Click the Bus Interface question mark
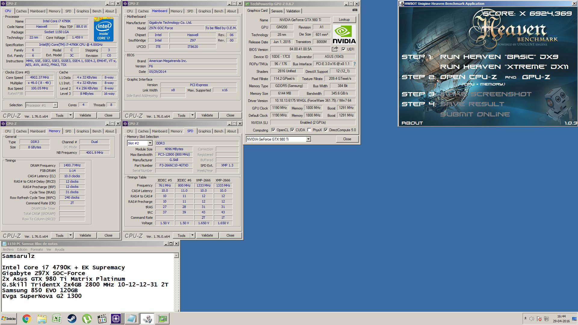The height and width of the screenshot is (325, 578). click(x=355, y=64)
